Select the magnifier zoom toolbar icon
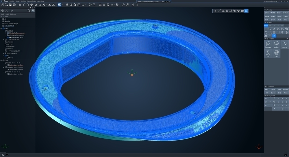289x157 pixels. [75, 5]
